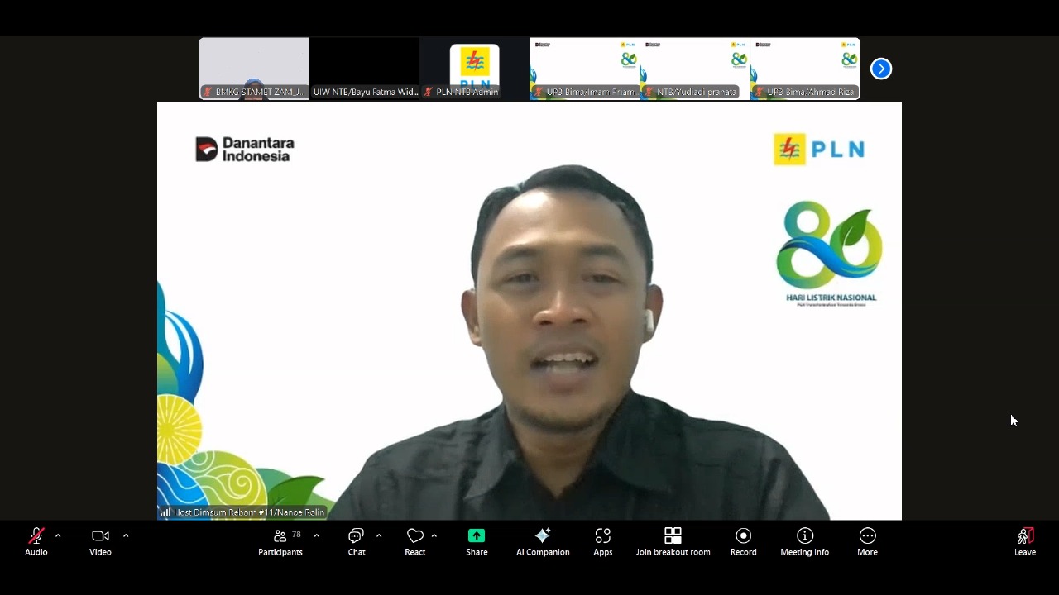Select the UP3 Bima/Ahmad Rizal video thumbnail
Image resolution: width=1059 pixels, height=595 pixels.
[805, 69]
